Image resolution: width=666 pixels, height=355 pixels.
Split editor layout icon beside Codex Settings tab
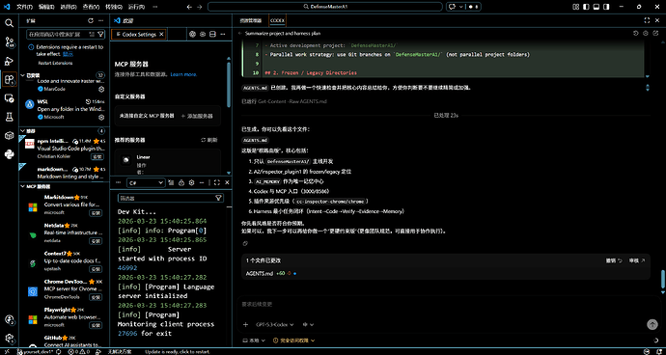(212, 34)
